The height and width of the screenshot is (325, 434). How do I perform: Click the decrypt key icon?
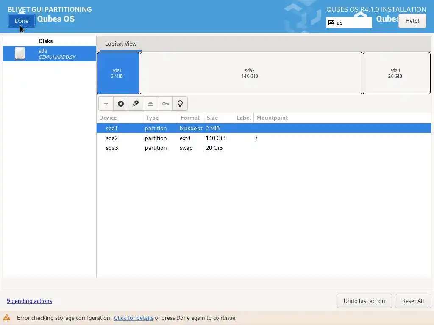[165, 104]
